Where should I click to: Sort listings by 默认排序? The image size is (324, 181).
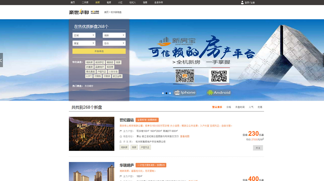(217, 107)
